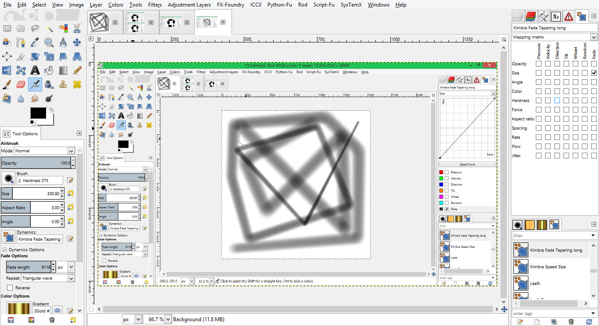Select the Move tool in the toolbox
The width and height of the screenshot is (599, 326).
(x=77, y=42)
